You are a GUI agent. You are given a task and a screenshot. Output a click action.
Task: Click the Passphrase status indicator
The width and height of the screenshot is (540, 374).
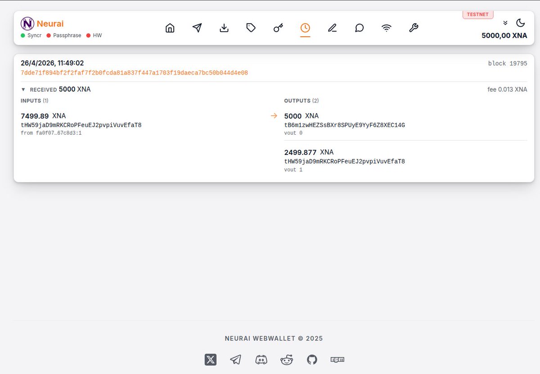tap(64, 35)
